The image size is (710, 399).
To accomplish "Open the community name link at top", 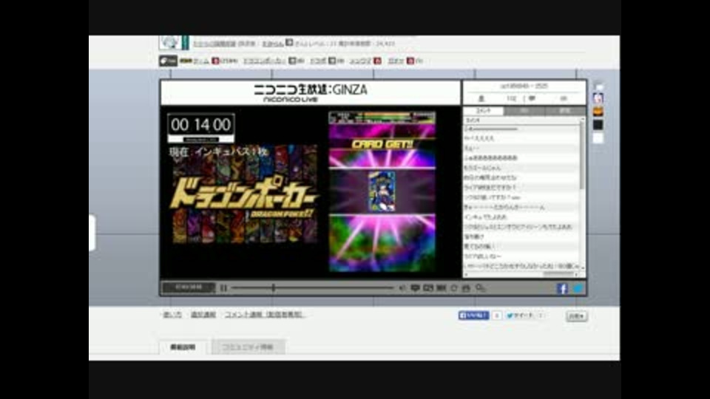I will 214,44.
